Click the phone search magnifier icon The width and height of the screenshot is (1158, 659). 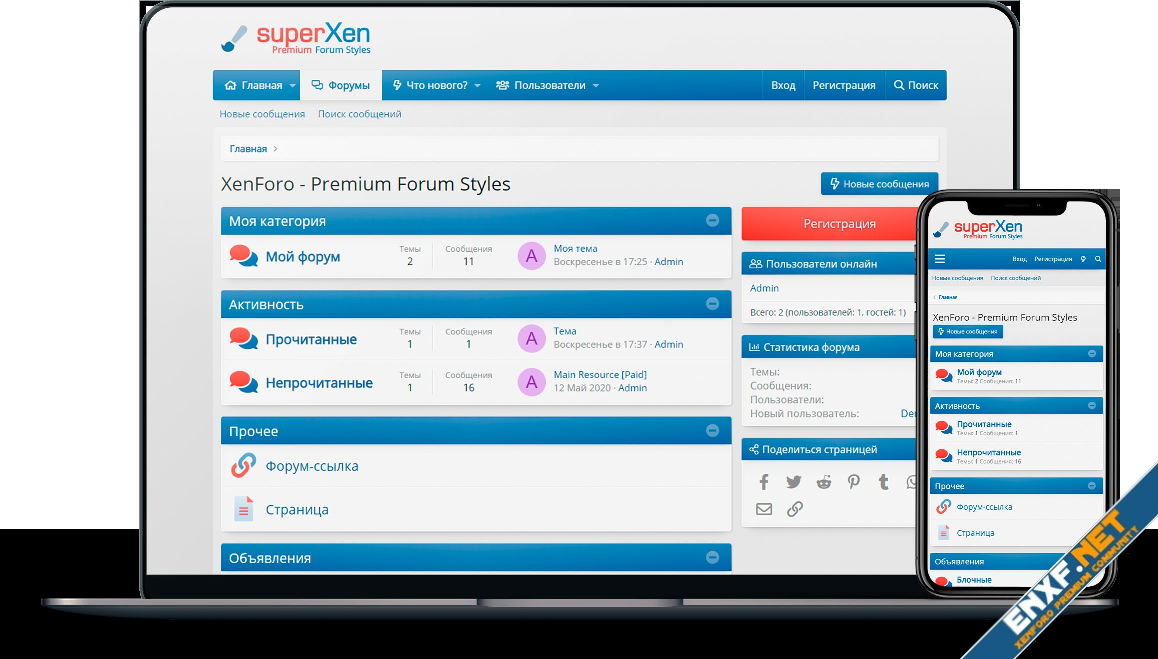click(x=1098, y=259)
